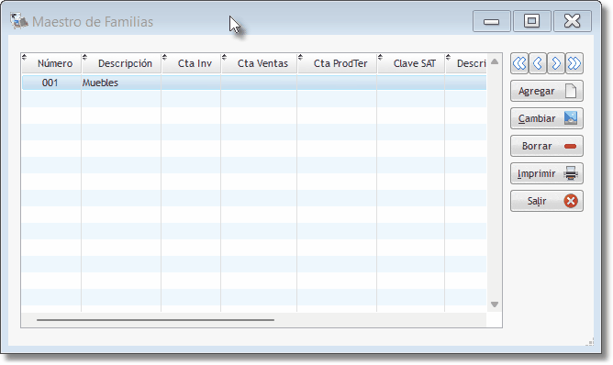Click the Maestro de Familias app icon
Image resolution: width=613 pixels, height=365 pixels.
[18, 21]
